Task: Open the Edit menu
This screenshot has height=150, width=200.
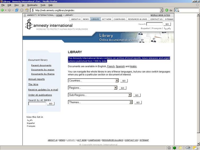Action: click(x=9, y=5)
